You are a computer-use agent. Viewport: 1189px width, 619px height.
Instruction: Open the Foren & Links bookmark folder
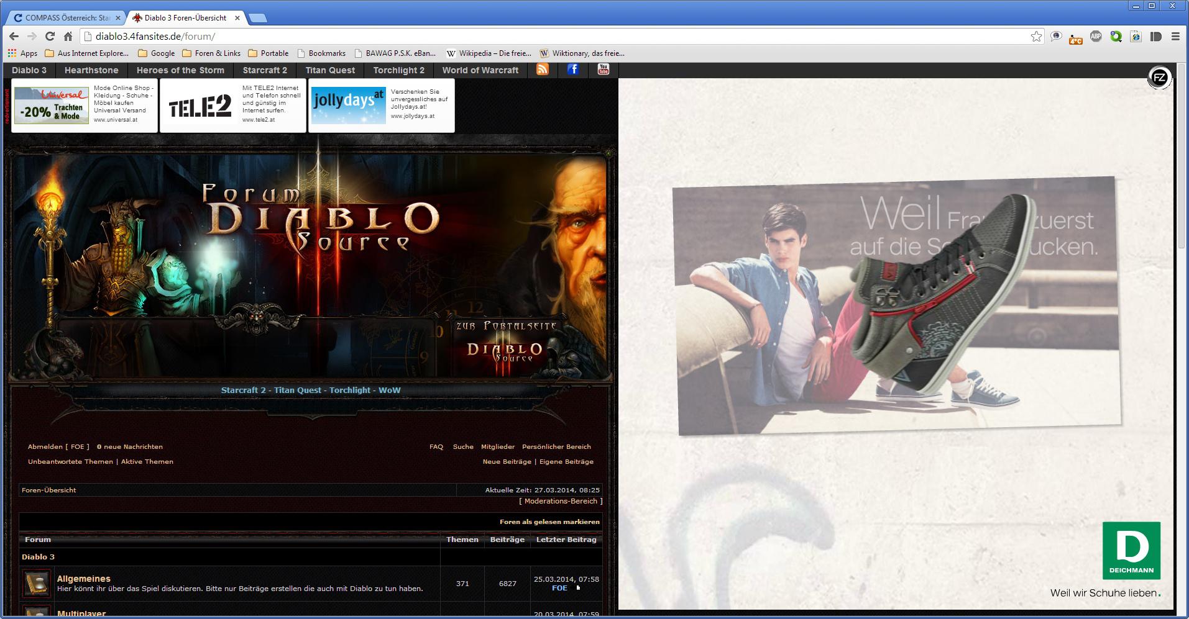click(211, 53)
